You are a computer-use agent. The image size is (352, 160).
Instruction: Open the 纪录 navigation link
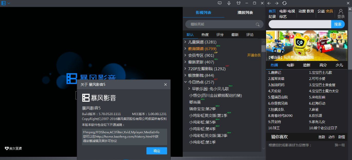[272, 16]
